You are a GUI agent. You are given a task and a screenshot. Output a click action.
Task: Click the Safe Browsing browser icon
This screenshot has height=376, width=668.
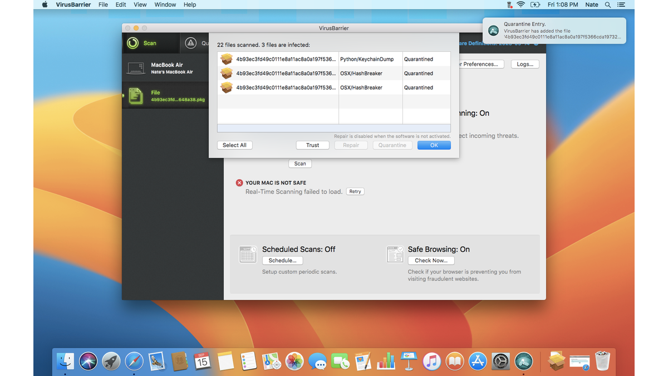(395, 254)
